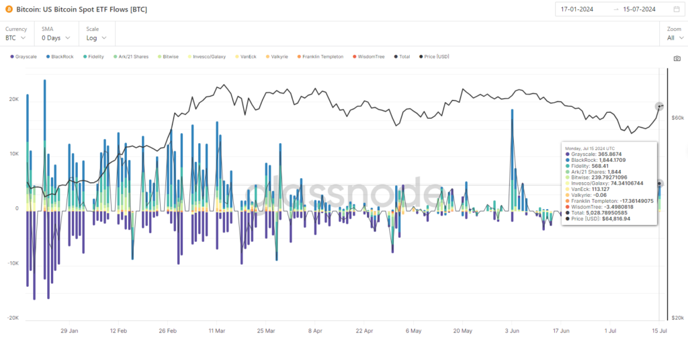Viewport: 688px width, 340px height.
Task: Open the calendar date picker icon
Action: pyautogui.click(x=677, y=9)
